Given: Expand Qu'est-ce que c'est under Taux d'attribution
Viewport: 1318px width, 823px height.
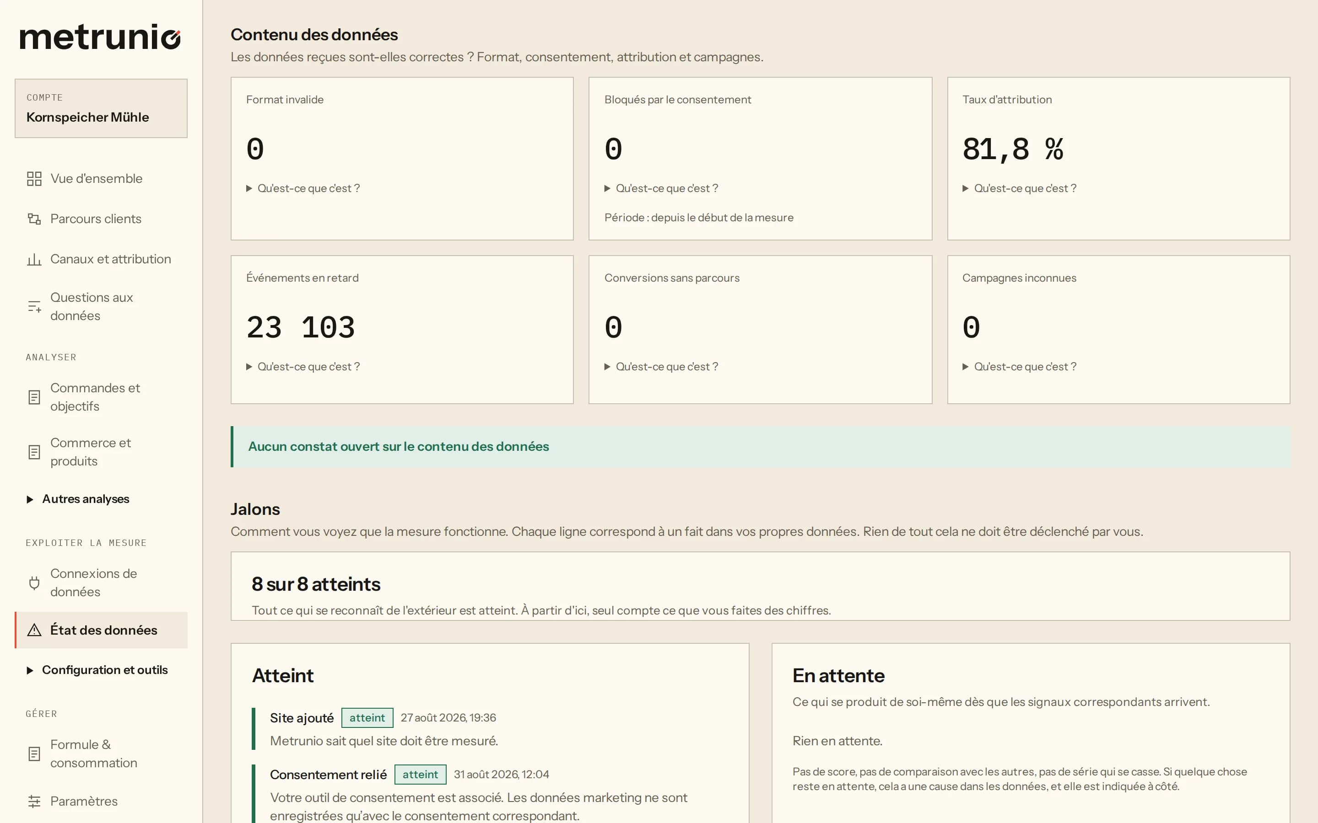Looking at the screenshot, I should pyautogui.click(x=1019, y=188).
